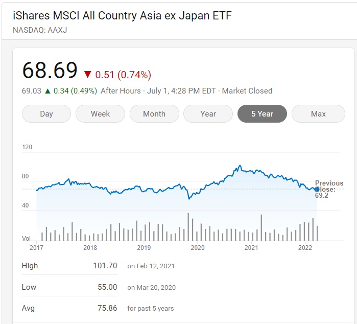This screenshot has width=357, height=324.
Task: Click the green up-triangle after-hours icon
Action: [47, 91]
